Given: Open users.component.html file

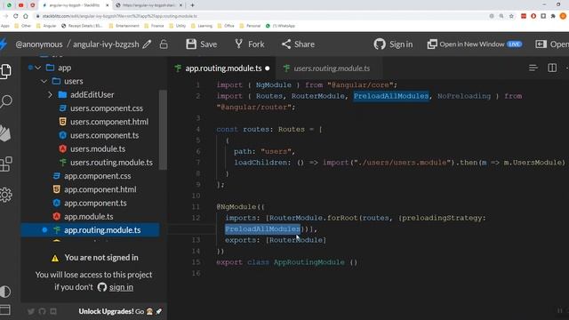Looking at the screenshot, I should [109, 122].
